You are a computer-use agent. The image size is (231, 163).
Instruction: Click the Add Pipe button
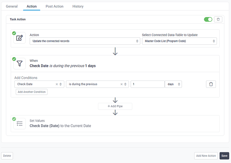click(x=115, y=106)
